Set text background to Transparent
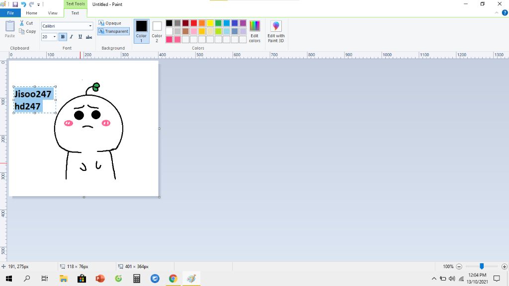This screenshot has width=509, height=286. pos(113,31)
